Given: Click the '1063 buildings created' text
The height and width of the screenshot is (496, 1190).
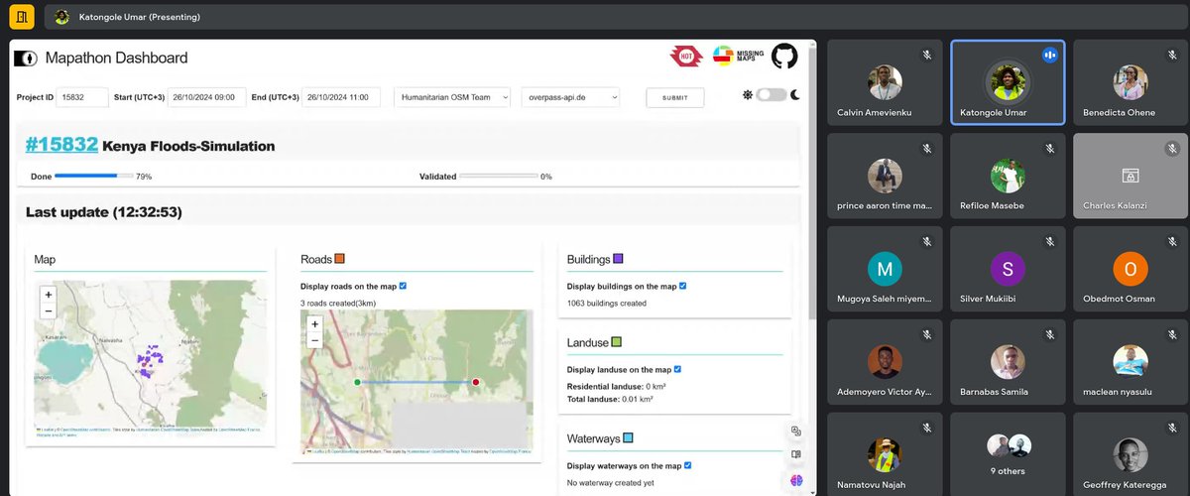Looking at the screenshot, I should click(x=607, y=303).
